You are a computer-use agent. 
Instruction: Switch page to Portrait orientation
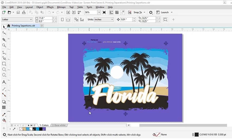62,20
